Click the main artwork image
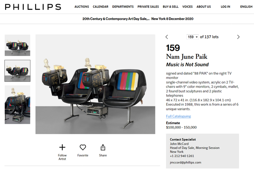This screenshot has height=173, width=254. (95, 84)
